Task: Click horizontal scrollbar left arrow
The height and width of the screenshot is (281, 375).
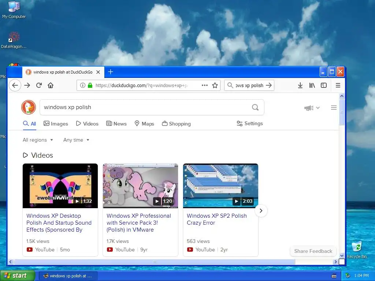Action: pyautogui.click(x=10, y=262)
